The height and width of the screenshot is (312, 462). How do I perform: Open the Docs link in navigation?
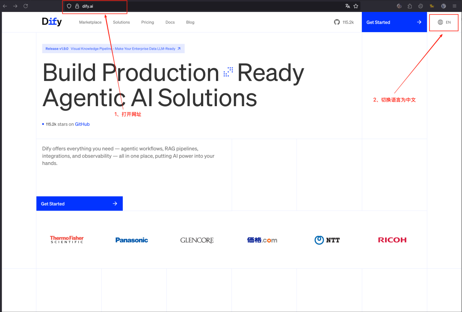tap(170, 22)
